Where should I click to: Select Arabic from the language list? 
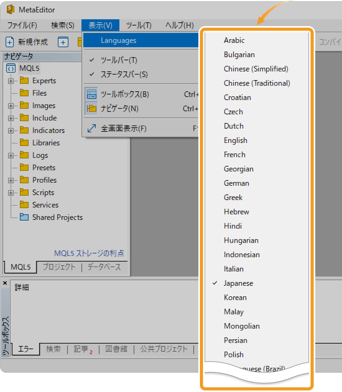coord(256,40)
